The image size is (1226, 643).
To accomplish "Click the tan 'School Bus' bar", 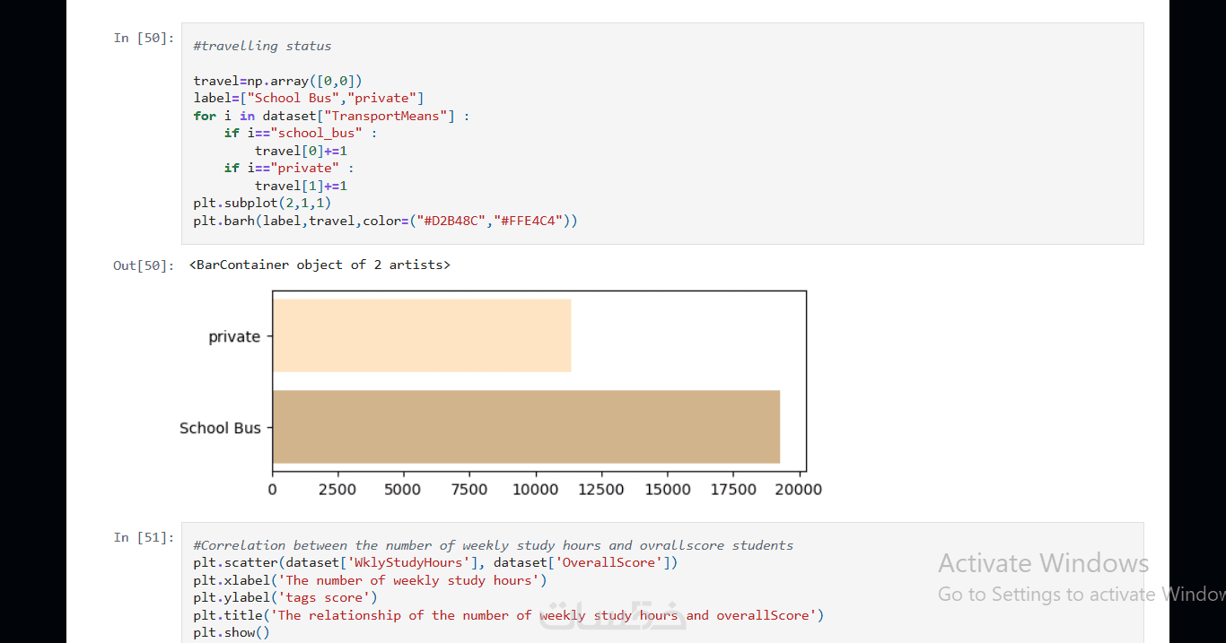I will coord(526,427).
